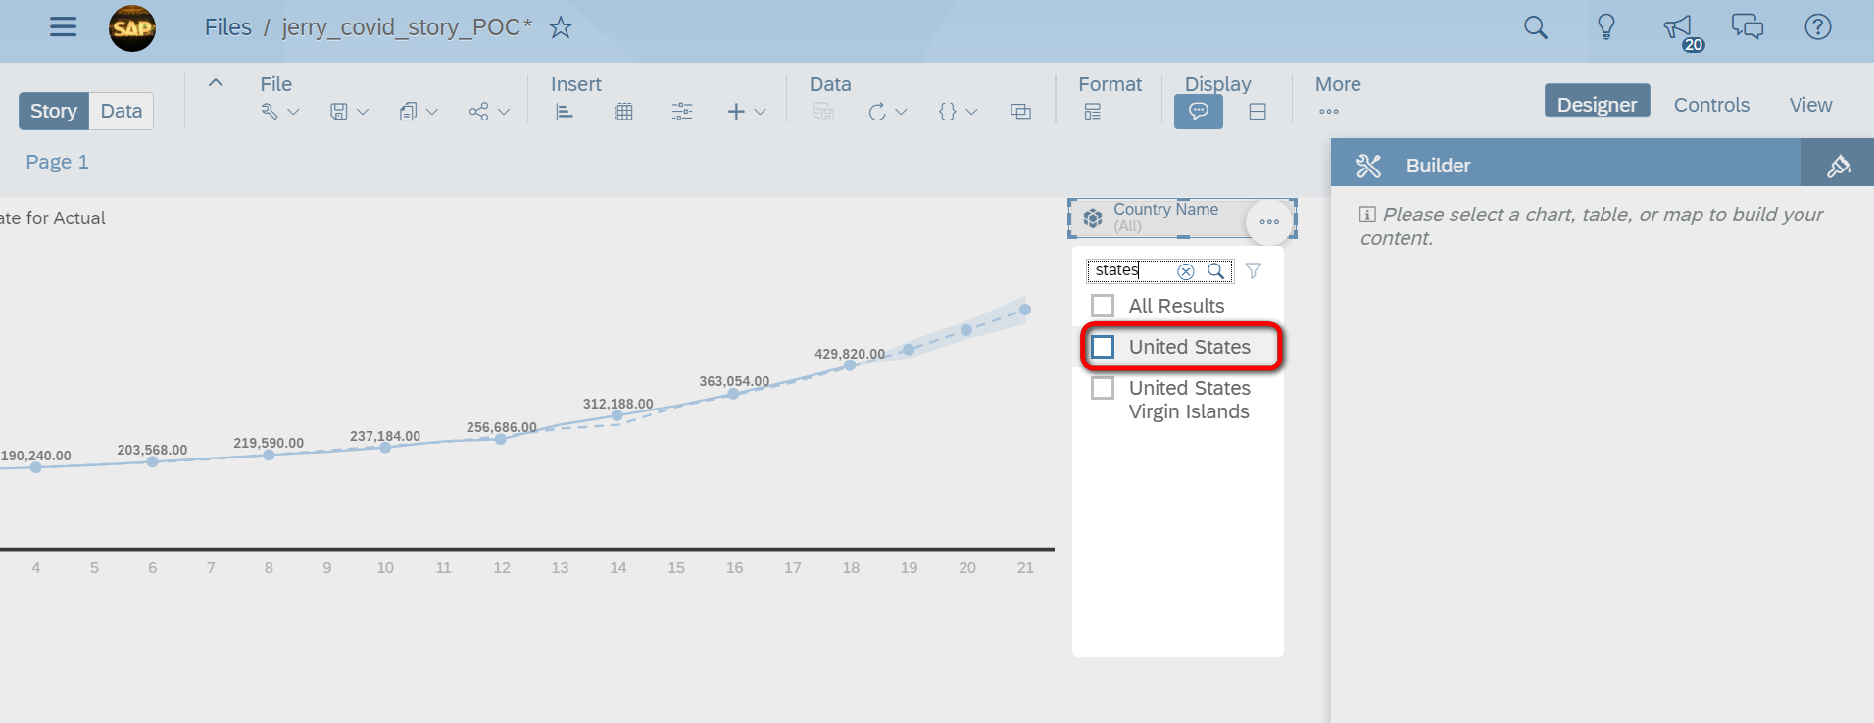This screenshot has height=723, width=1874.
Task: Click the refresh data icon
Action: pyautogui.click(x=877, y=112)
